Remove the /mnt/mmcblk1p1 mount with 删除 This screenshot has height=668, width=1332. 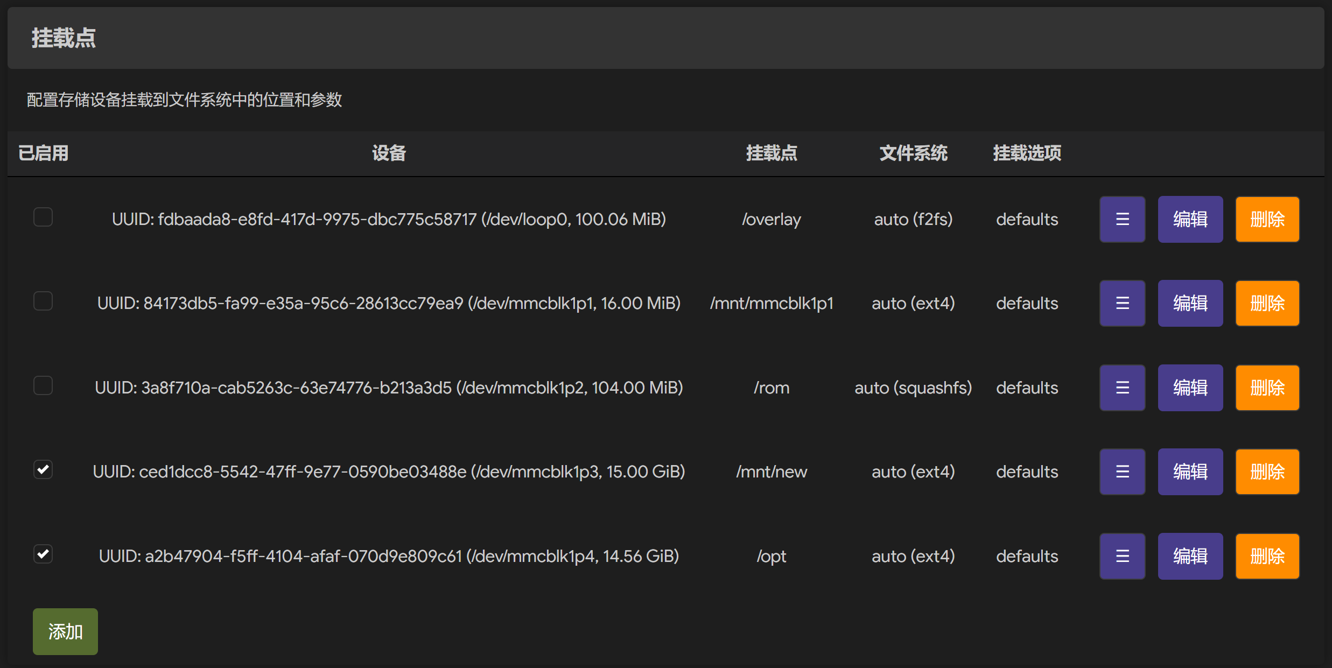[x=1267, y=303]
